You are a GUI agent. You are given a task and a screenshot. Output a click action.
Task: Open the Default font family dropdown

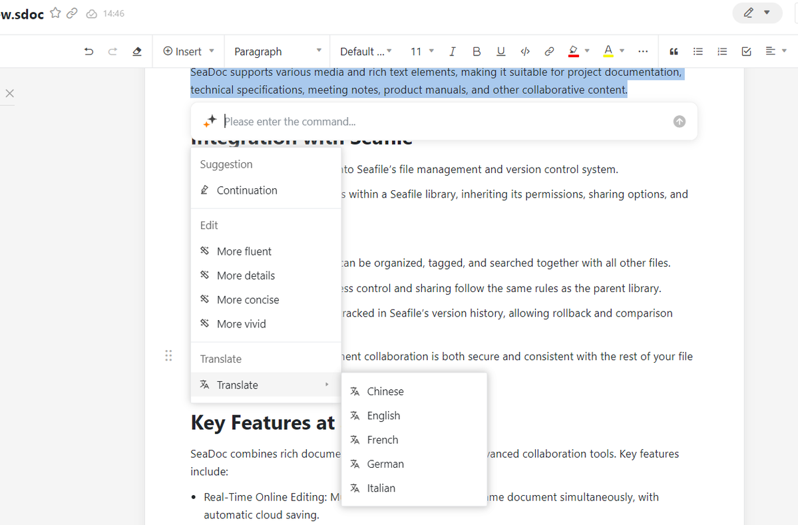click(365, 51)
